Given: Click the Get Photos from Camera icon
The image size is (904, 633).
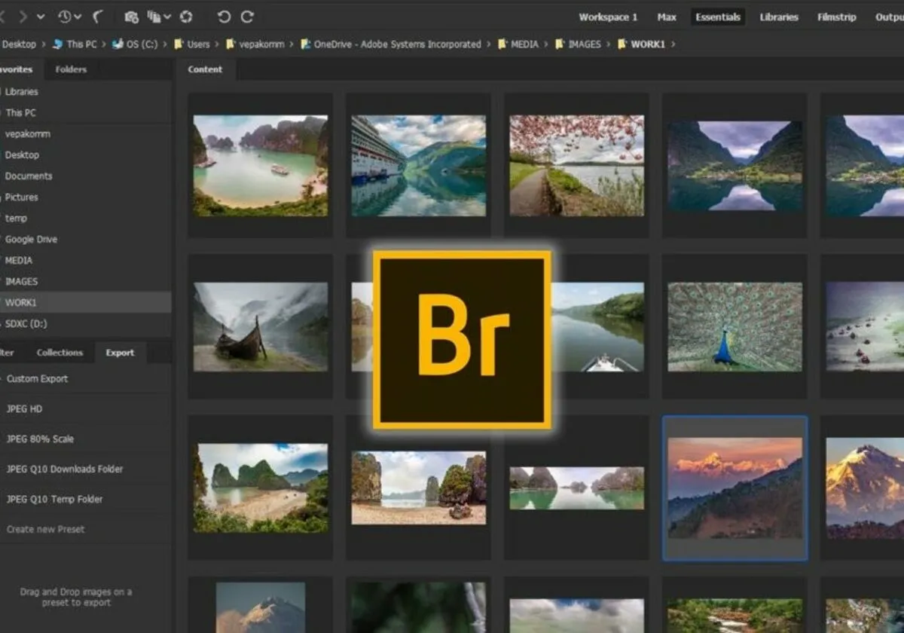Looking at the screenshot, I should (132, 16).
